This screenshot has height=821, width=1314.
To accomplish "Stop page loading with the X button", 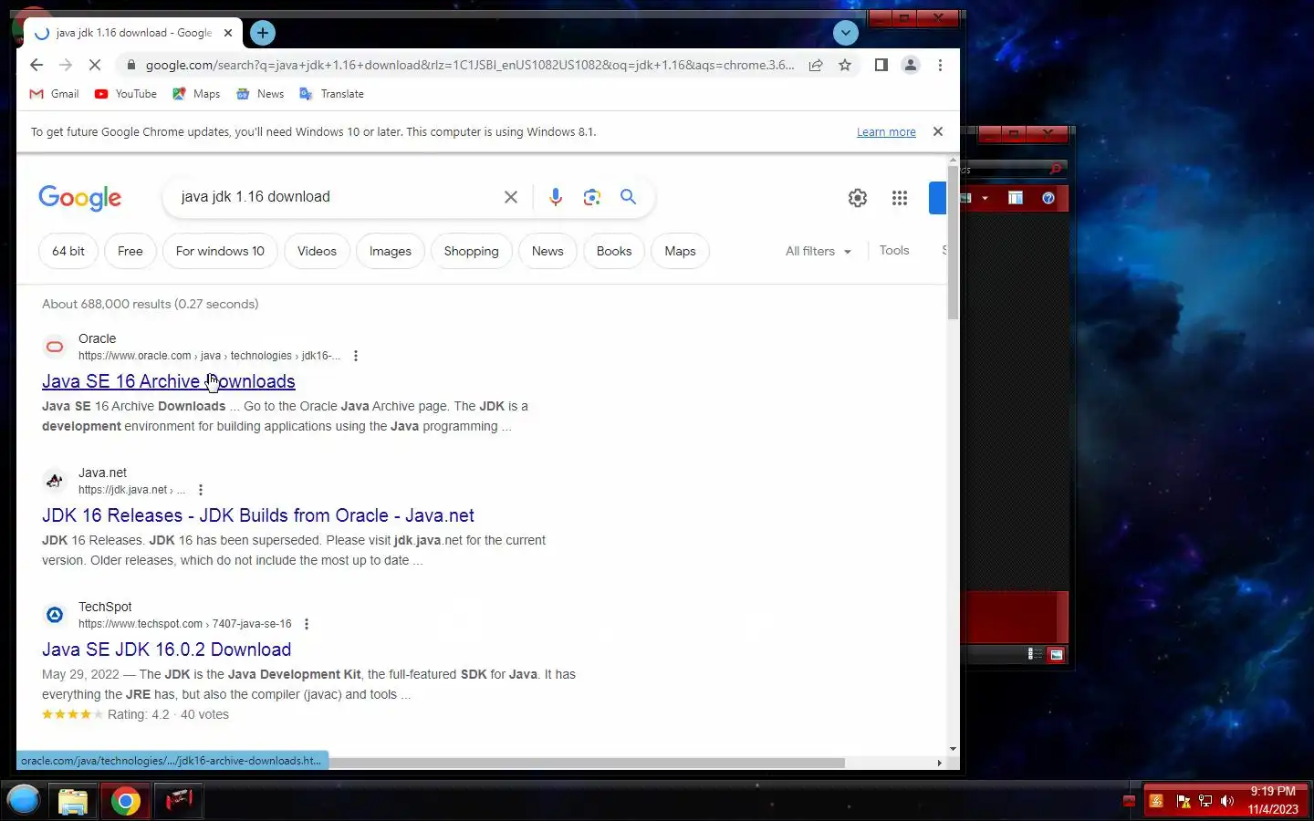I will pos(96,65).
